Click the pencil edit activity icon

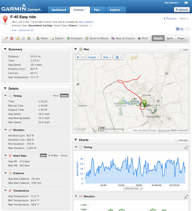click(6, 38)
